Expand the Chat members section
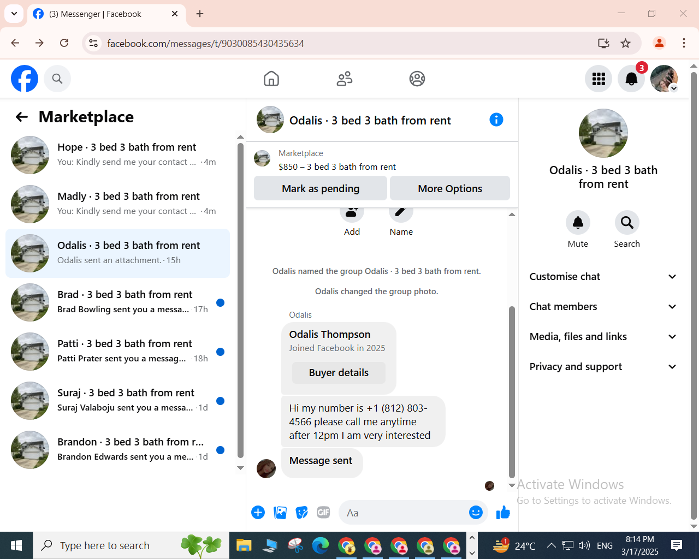Viewport: 699px width, 559px height. [603, 307]
